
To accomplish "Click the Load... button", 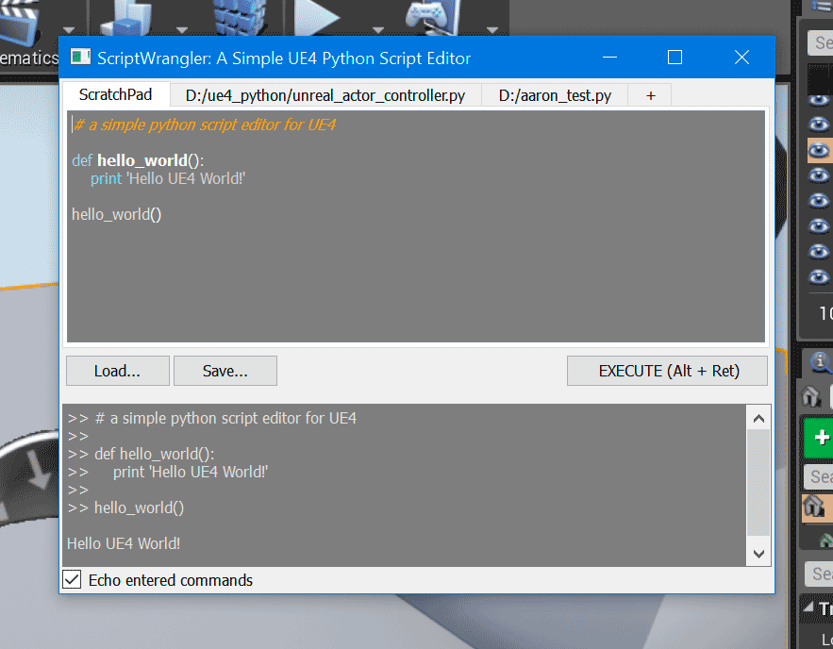I will coord(117,372).
